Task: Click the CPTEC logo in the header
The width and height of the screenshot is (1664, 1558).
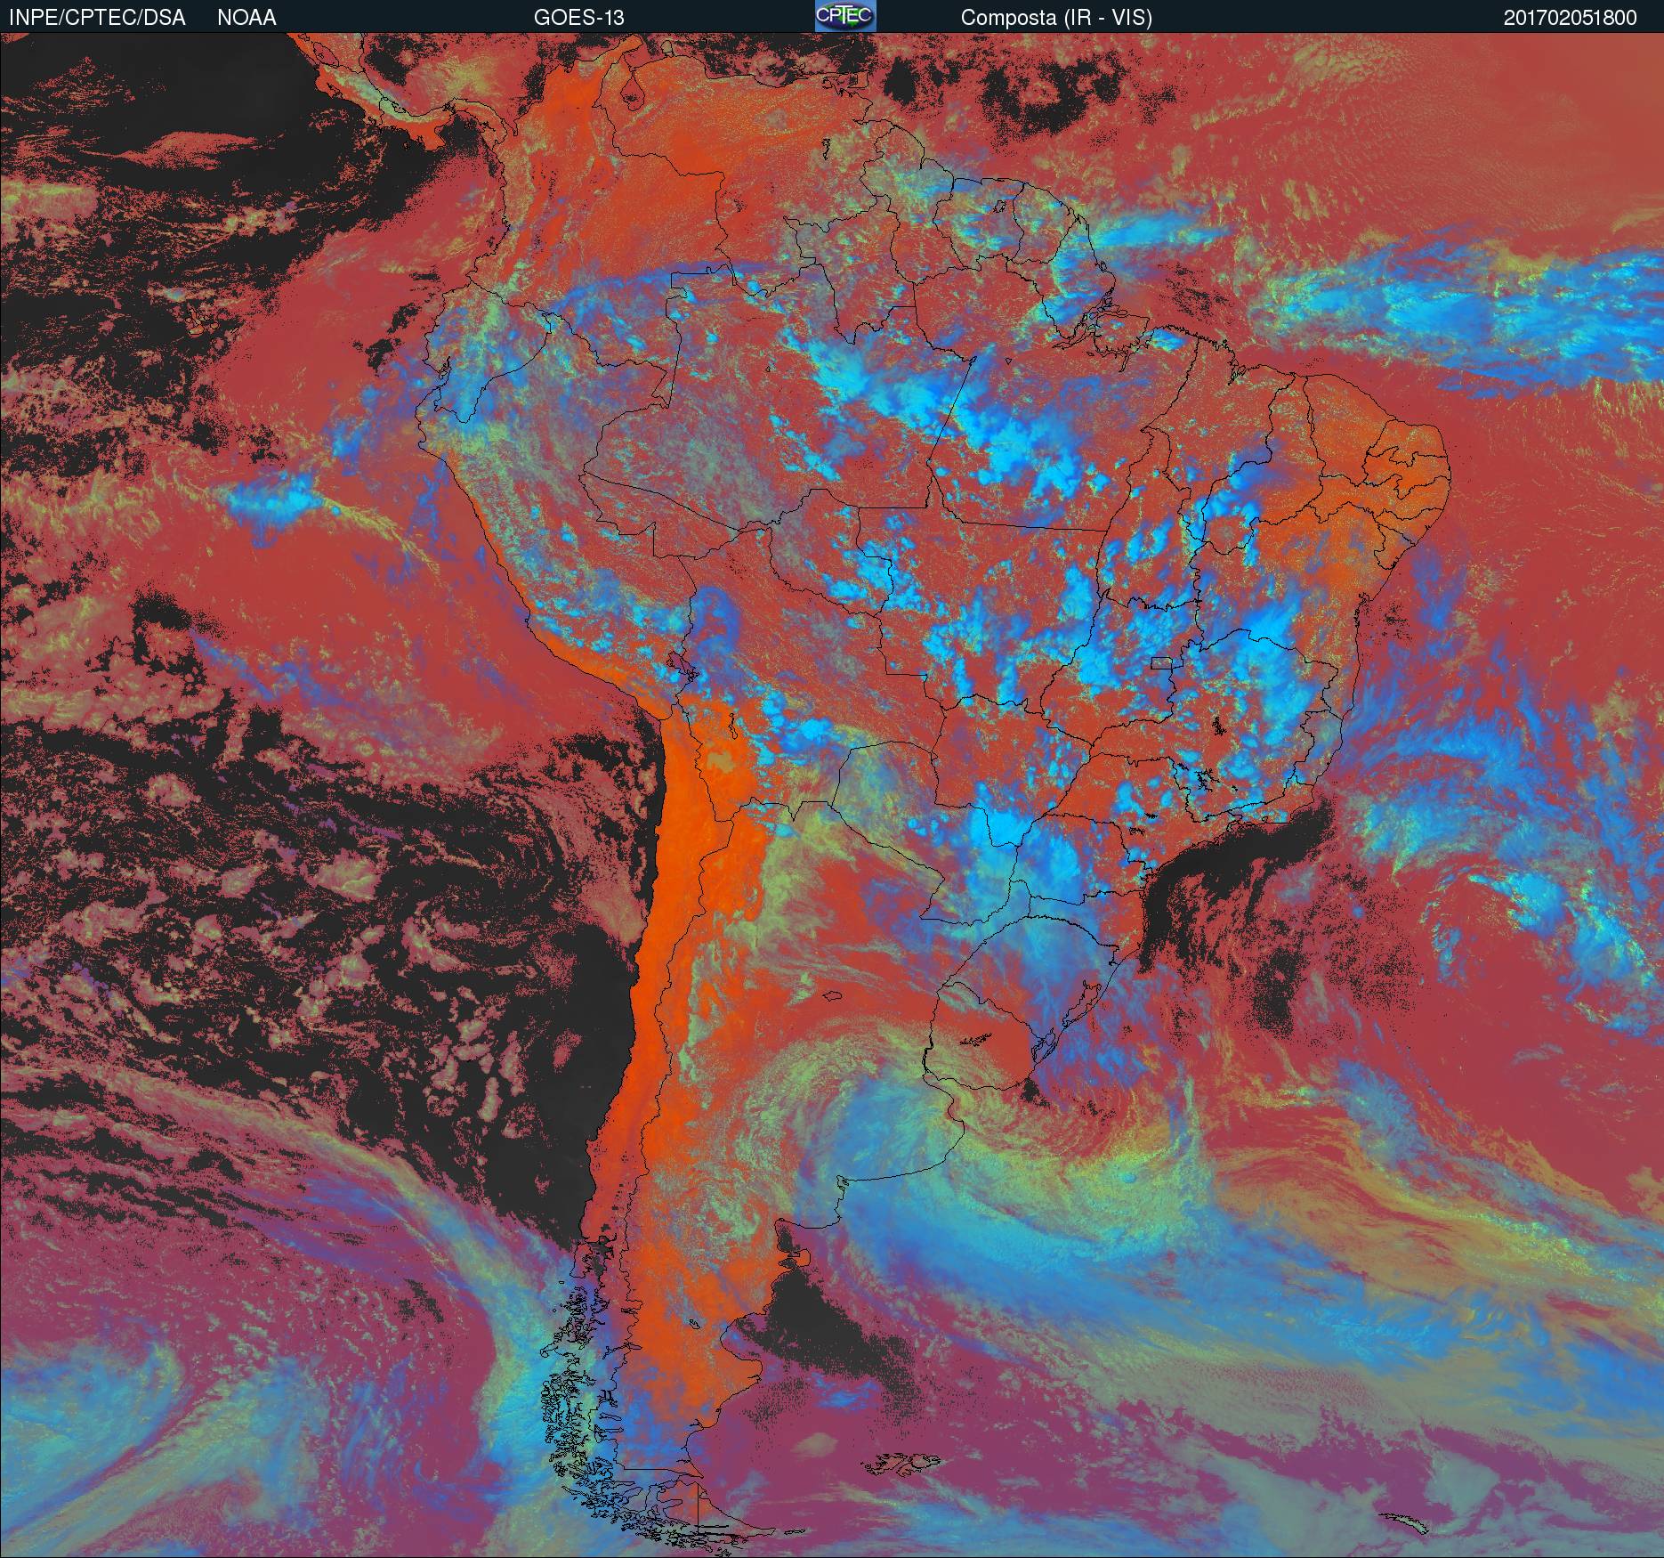Action: point(845,16)
